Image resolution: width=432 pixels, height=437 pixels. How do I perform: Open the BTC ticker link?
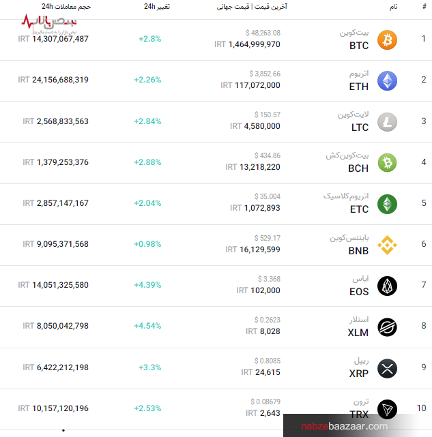coord(358,46)
